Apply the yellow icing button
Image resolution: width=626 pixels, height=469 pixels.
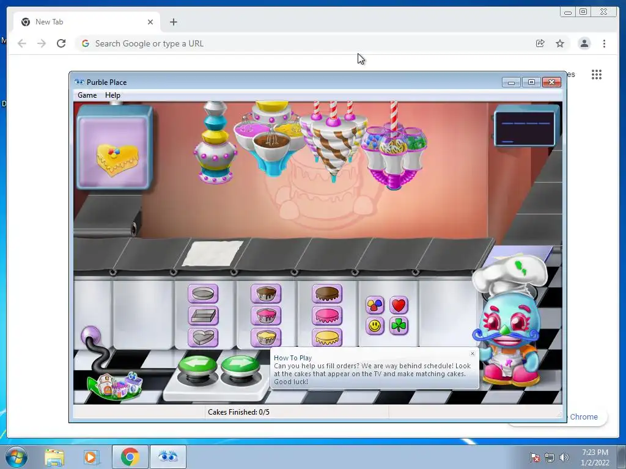tap(327, 337)
